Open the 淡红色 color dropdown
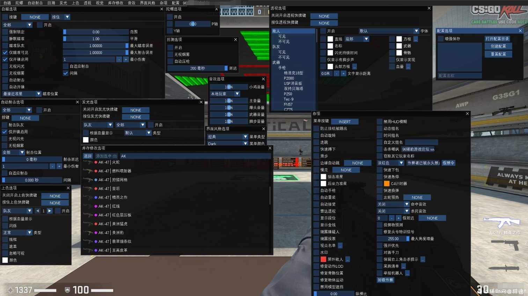 [x=390, y=163]
